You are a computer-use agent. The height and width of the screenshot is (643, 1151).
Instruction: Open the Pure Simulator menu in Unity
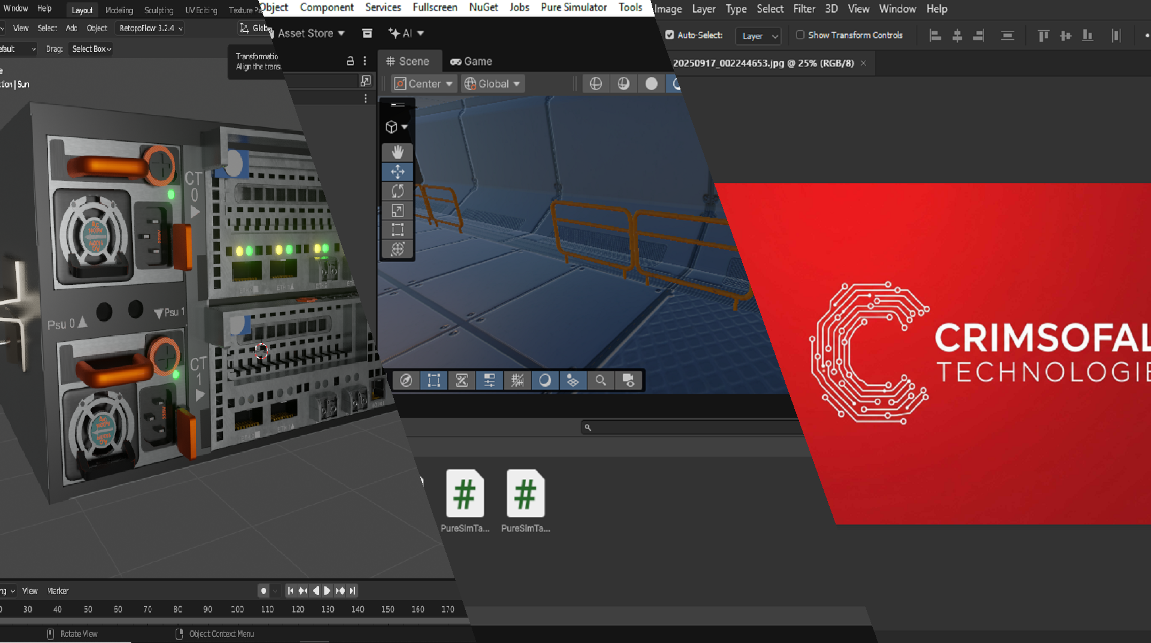coord(574,7)
